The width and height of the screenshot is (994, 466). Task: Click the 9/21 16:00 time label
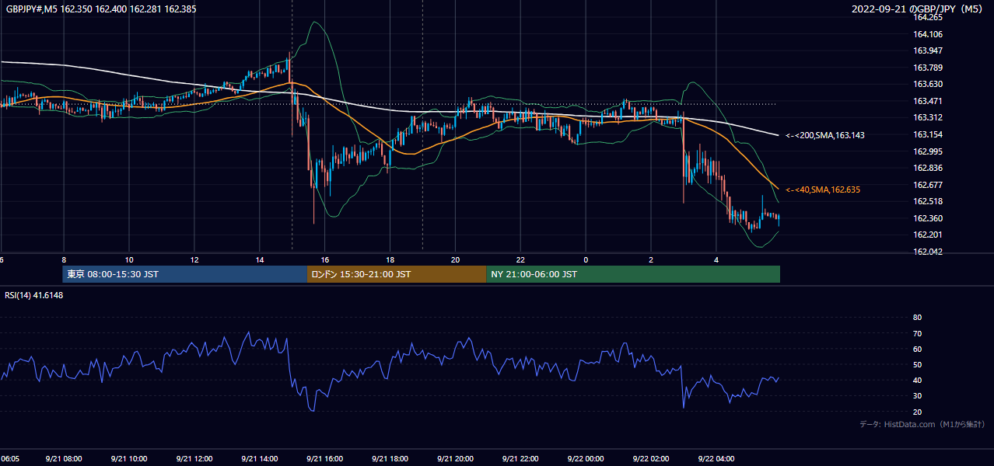[x=325, y=459]
